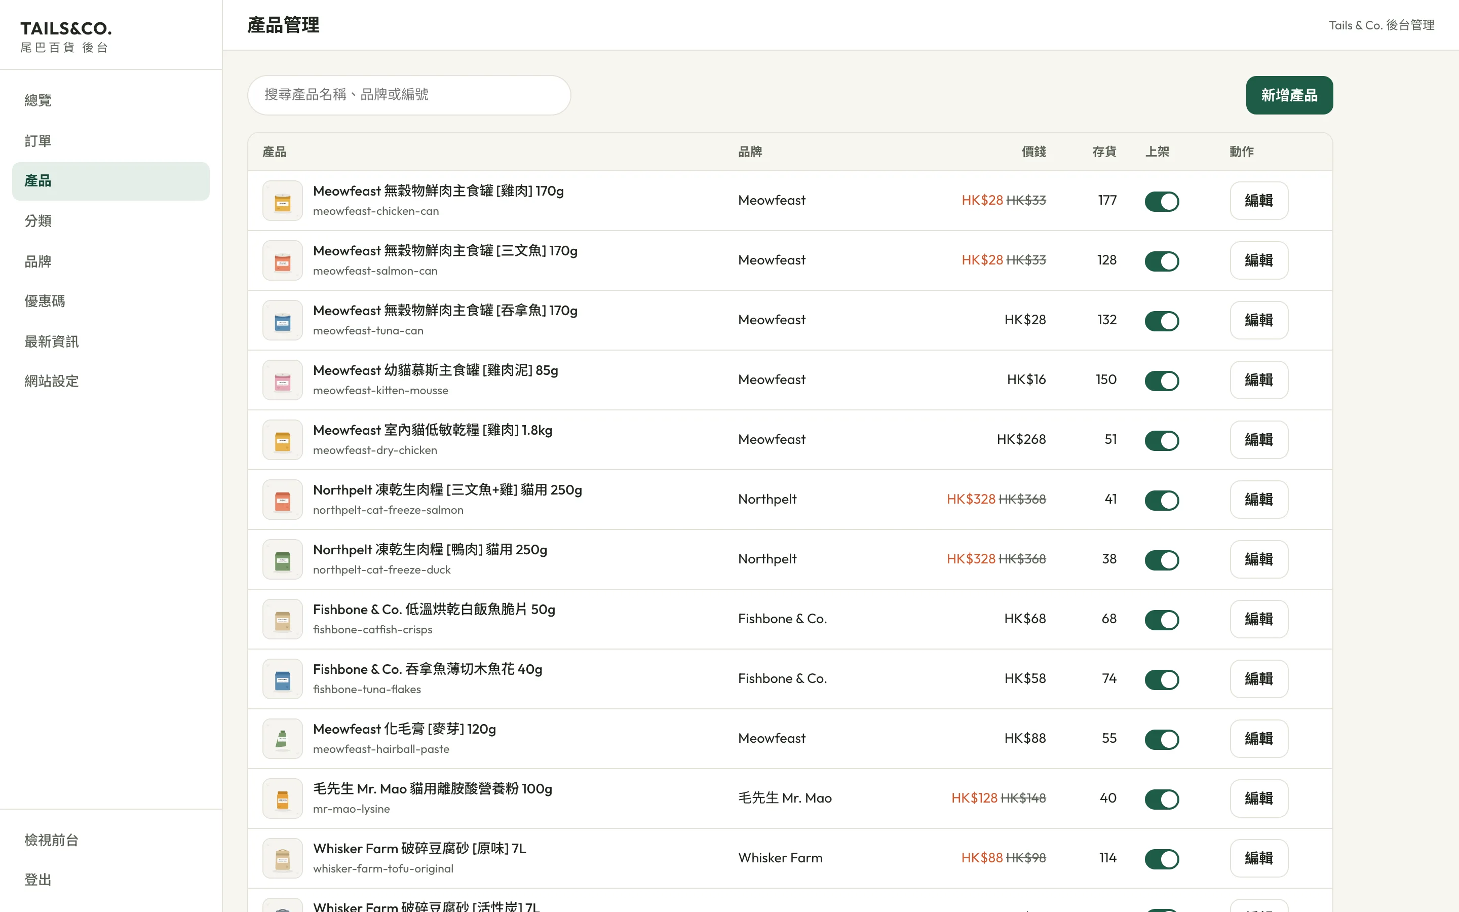Click the mr-mao-lysine product thumbnail
The image size is (1459, 912).
(x=282, y=798)
